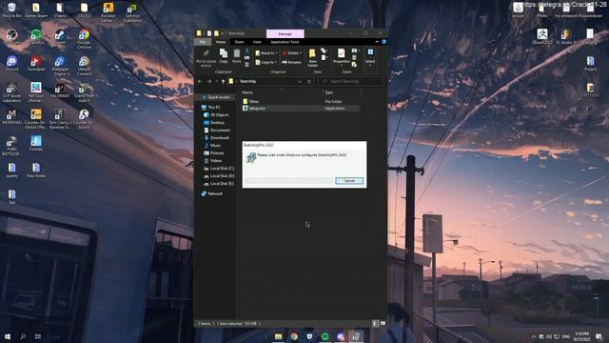Open 3D Objects in navigation pane
The width and height of the screenshot is (609, 343).
pyautogui.click(x=216, y=115)
